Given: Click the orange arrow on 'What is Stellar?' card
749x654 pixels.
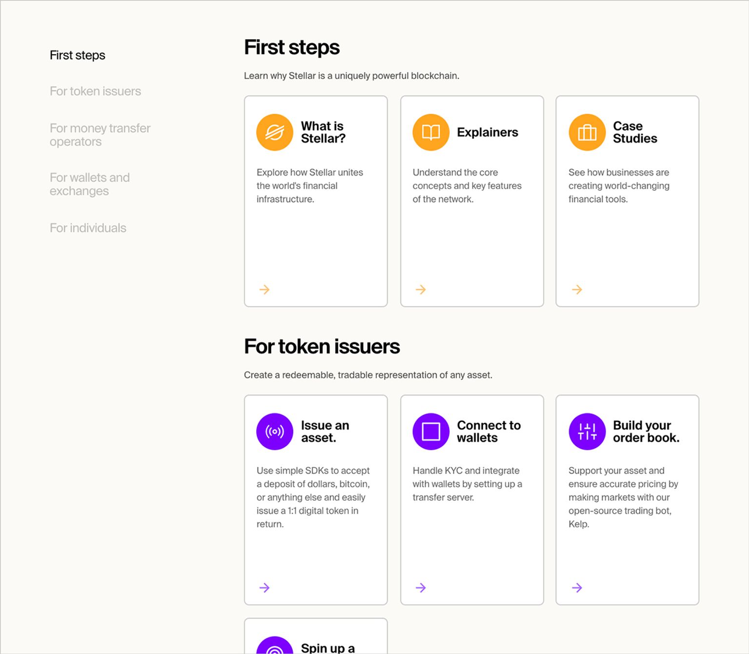Looking at the screenshot, I should [x=264, y=290].
